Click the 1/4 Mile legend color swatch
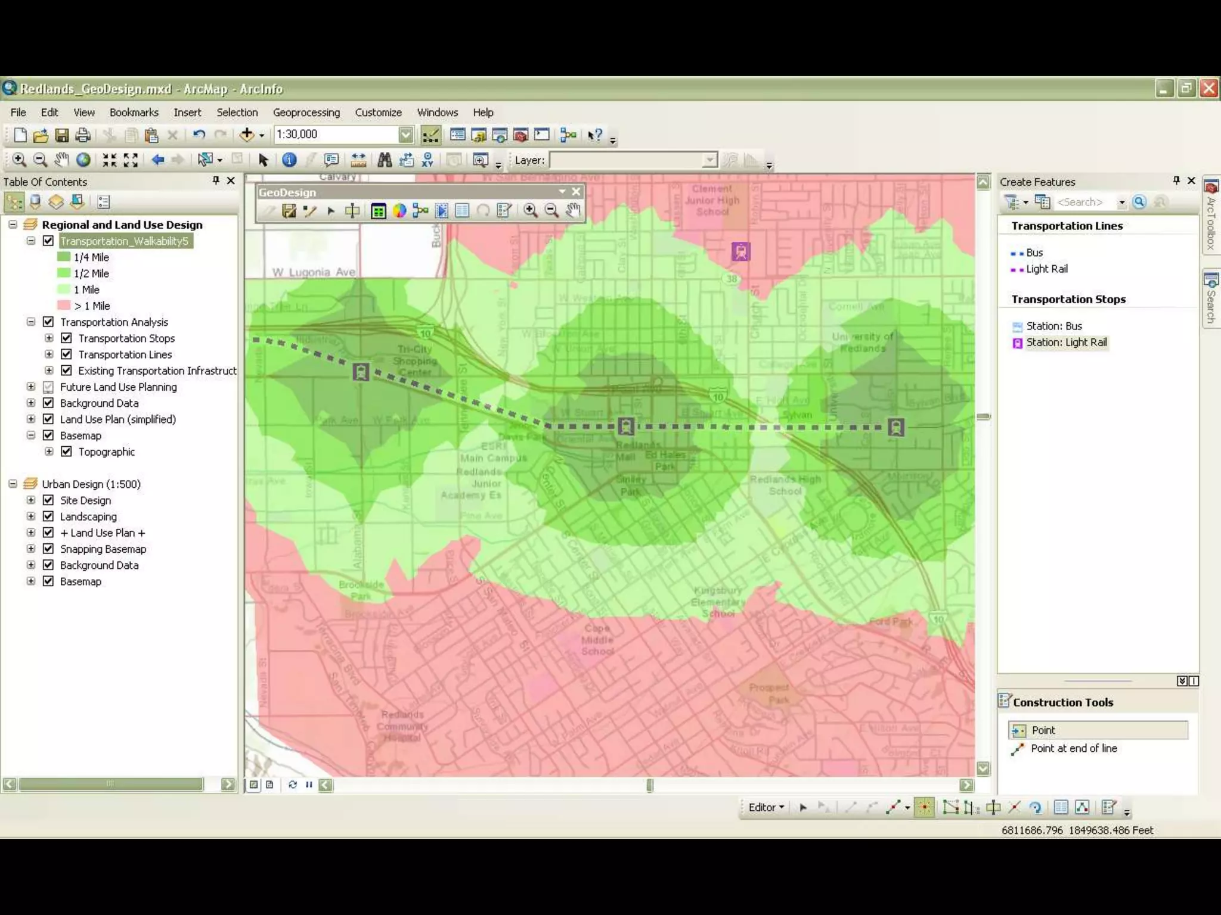 point(64,257)
